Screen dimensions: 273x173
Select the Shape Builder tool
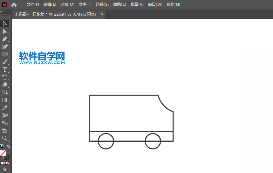[5, 92]
